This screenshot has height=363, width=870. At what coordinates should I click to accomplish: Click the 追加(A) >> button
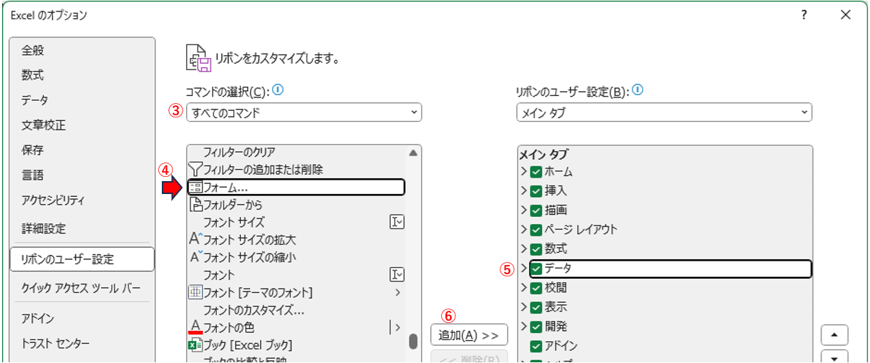pyautogui.click(x=469, y=334)
